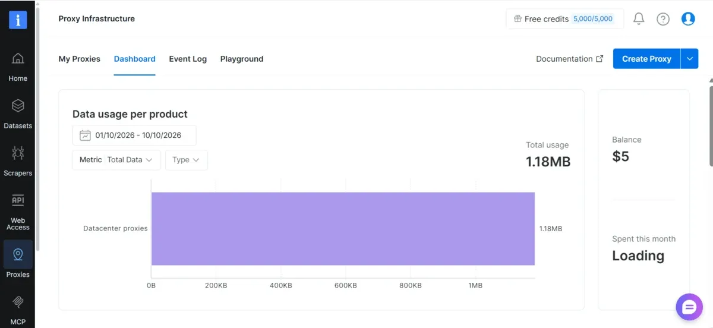Viewport: 713px width, 328px height.
Task: Click the page vertical scrollbar
Action: tap(710, 125)
